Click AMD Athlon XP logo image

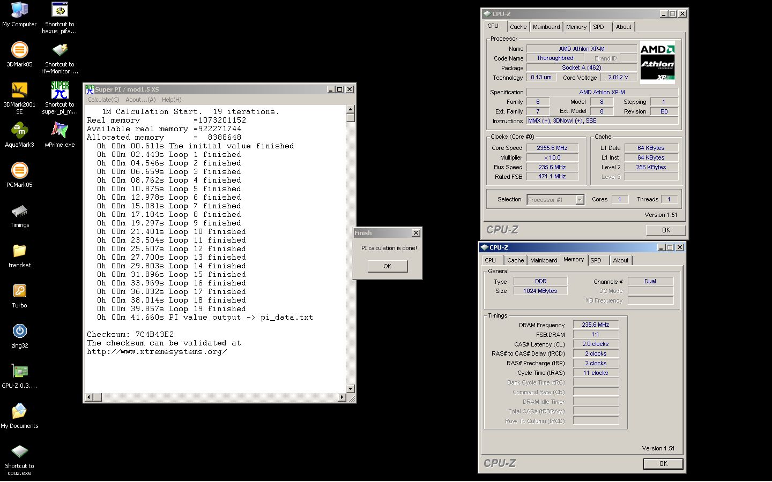click(x=657, y=63)
